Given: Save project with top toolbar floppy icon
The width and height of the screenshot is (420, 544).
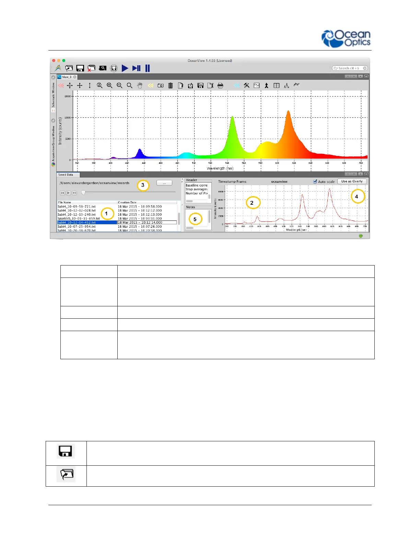Looking at the screenshot, I should pos(80,68).
